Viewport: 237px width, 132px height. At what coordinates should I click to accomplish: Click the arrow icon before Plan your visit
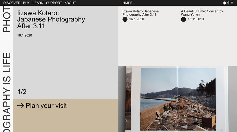[21, 106]
